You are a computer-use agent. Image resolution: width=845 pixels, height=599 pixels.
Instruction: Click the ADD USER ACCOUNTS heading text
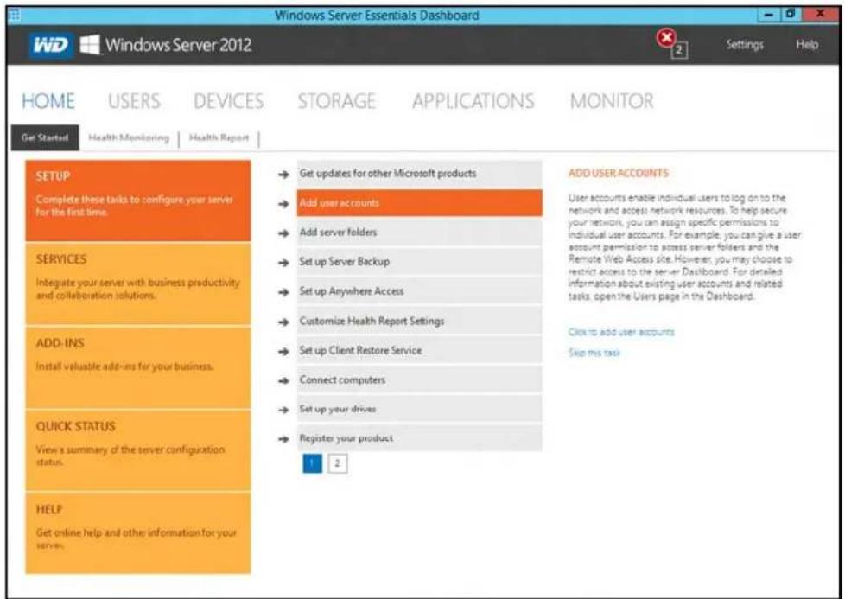tap(618, 173)
